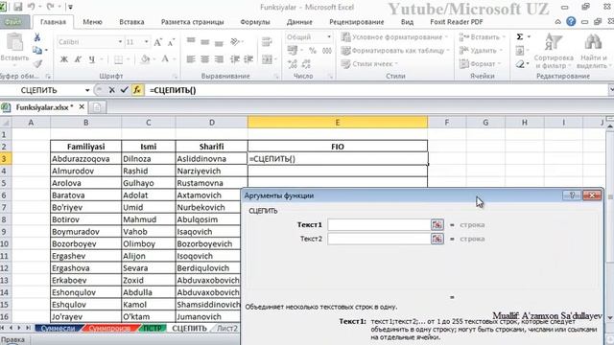Apply thousands separator 000 format
The width and height of the screenshot is (614, 345).
(326, 51)
